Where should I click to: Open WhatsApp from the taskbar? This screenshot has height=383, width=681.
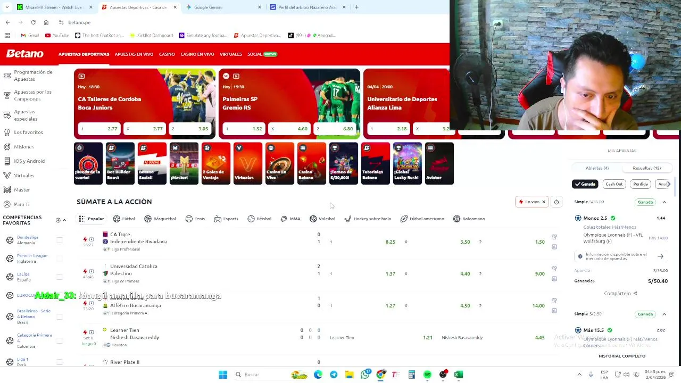pyautogui.click(x=365, y=374)
